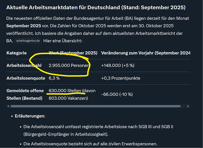The width and height of the screenshot is (203, 148).
Task: Click the 'Arbeitslosenzahl' row label
Action: pyautogui.click(x=24, y=65)
